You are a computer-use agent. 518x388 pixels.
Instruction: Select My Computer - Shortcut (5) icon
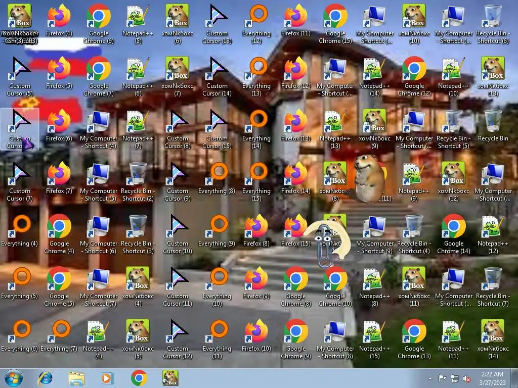[99, 181]
